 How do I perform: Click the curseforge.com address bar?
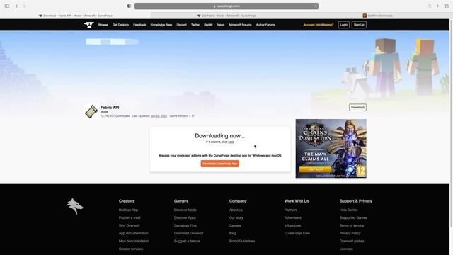point(226,6)
